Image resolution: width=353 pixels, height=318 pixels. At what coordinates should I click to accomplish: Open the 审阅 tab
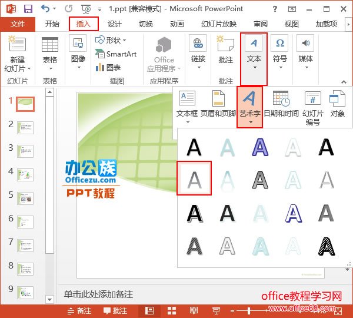[x=261, y=24]
